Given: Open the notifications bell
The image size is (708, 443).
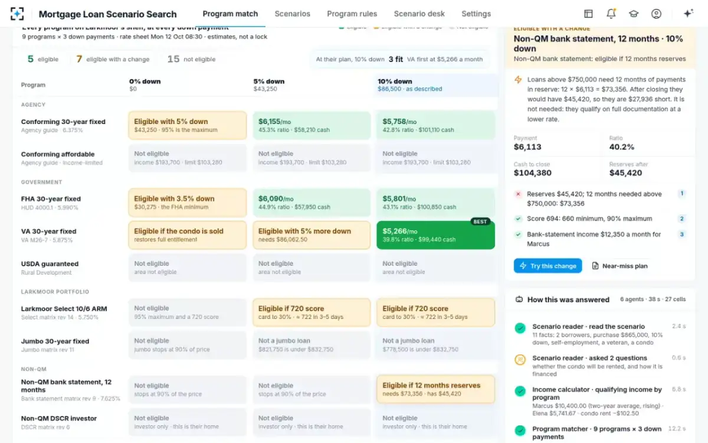Looking at the screenshot, I should coord(611,14).
